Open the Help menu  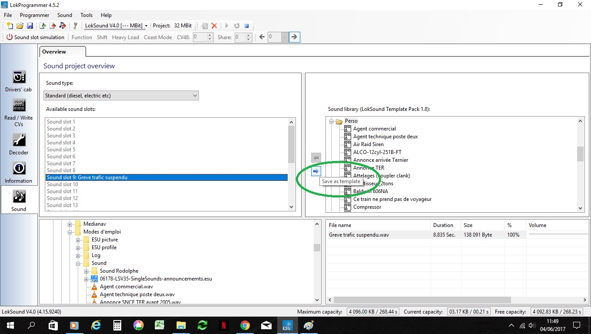(x=106, y=15)
